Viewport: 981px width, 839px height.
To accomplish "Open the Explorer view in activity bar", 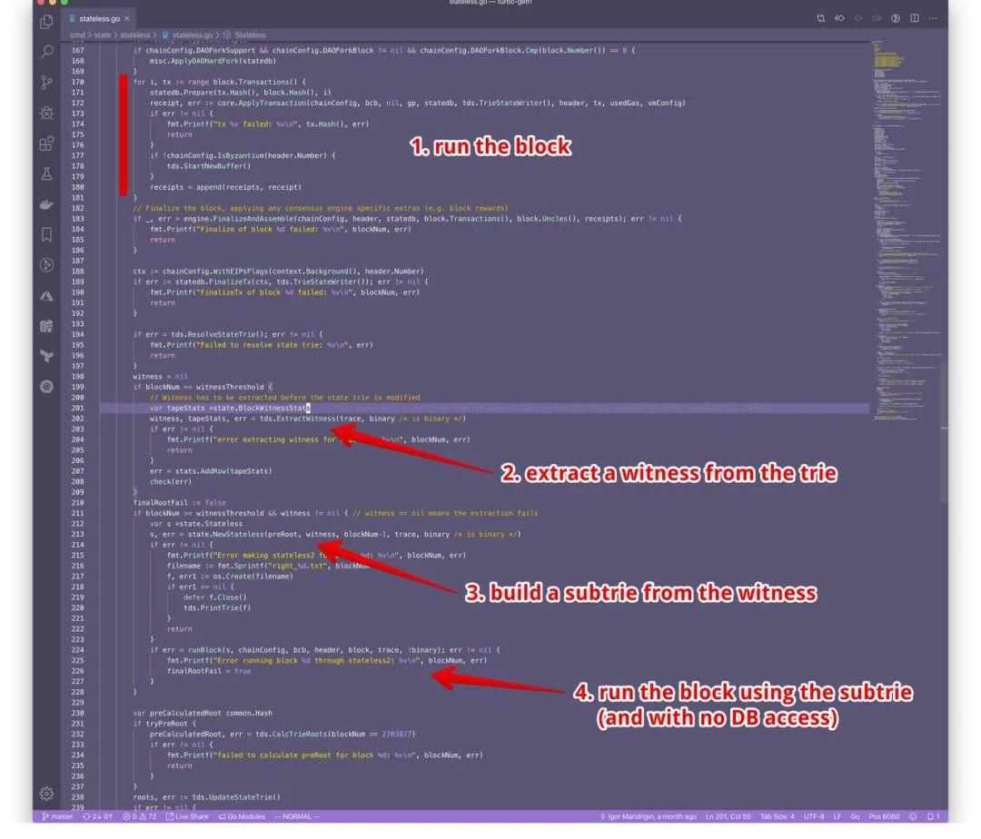I will pos(46,22).
